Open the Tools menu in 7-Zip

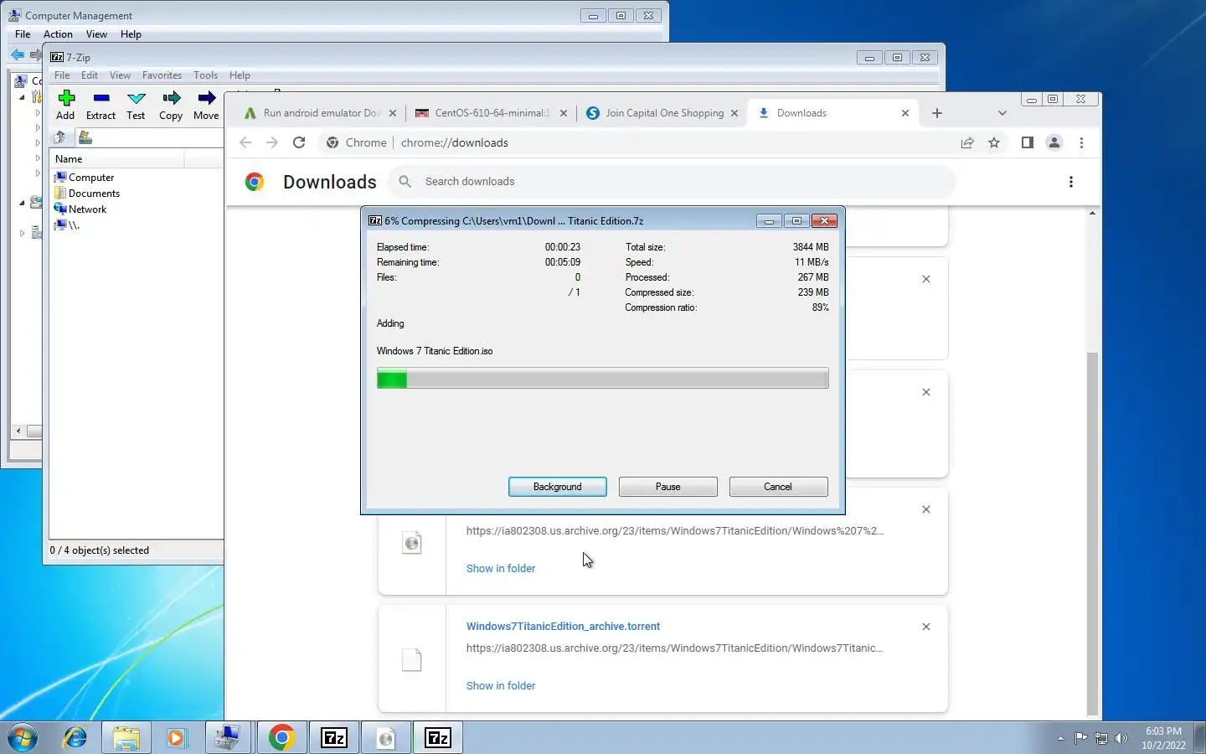click(x=205, y=75)
